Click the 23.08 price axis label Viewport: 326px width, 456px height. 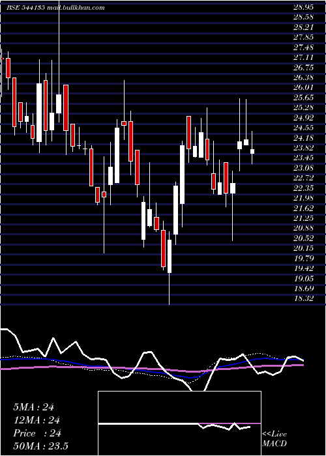tap(303, 168)
